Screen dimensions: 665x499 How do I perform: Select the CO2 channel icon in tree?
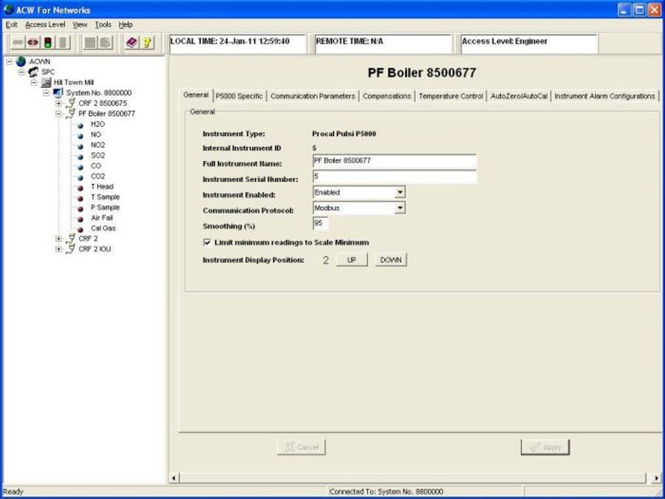tap(80, 177)
